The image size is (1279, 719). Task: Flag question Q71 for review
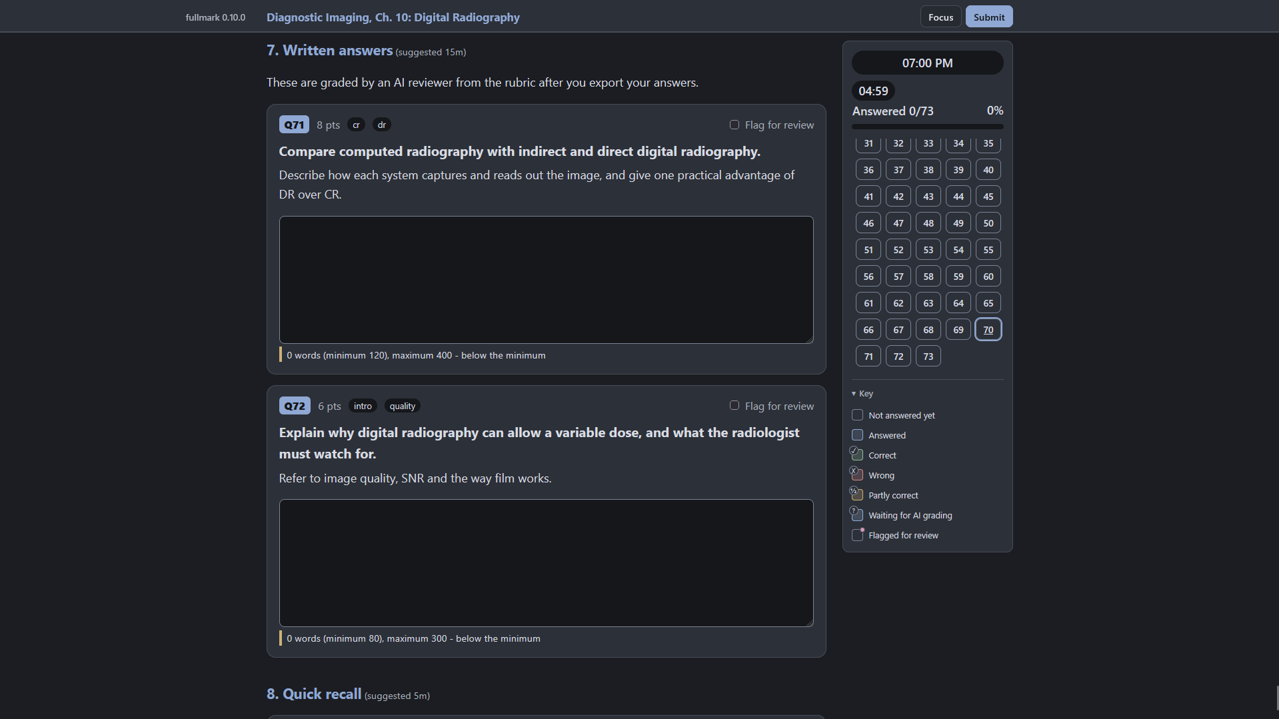tap(734, 125)
